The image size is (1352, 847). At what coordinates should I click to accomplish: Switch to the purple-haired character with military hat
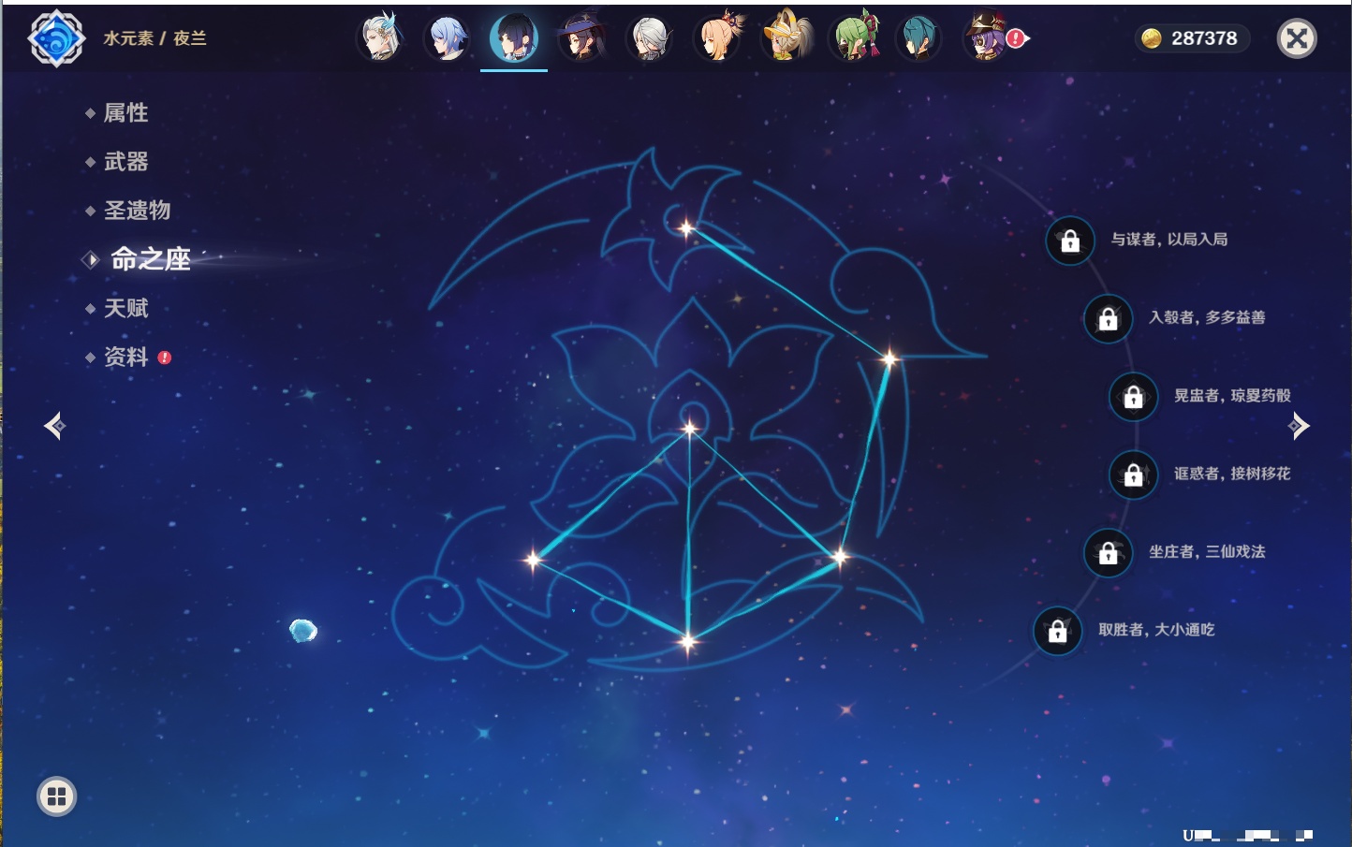[x=987, y=37]
